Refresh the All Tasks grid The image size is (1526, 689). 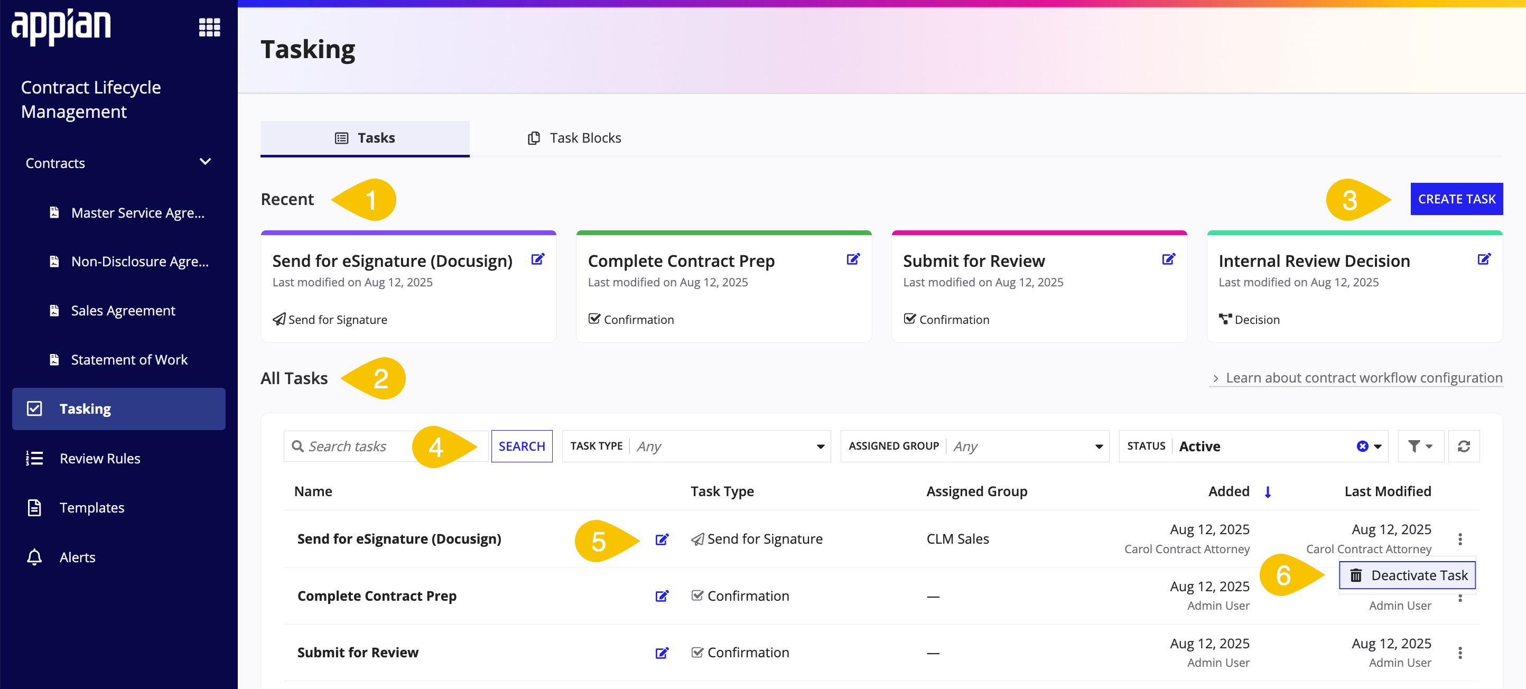(1463, 446)
